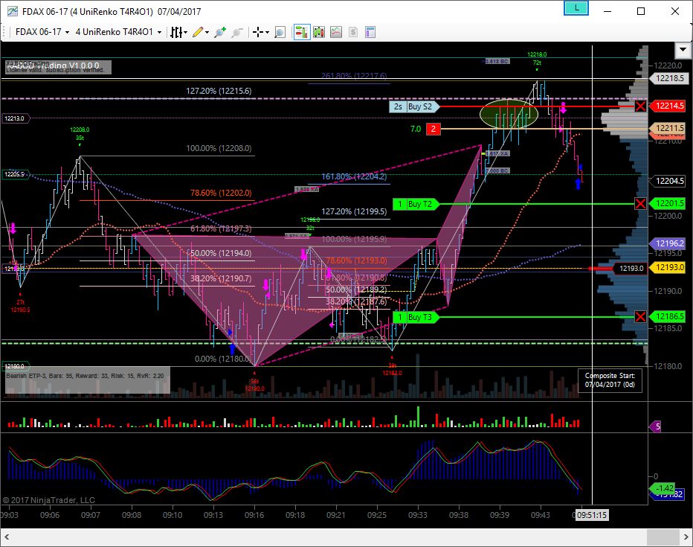The width and height of the screenshot is (693, 547).
Task: Cancel the Buy T3 order at 12186.5
Action: [640, 316]
